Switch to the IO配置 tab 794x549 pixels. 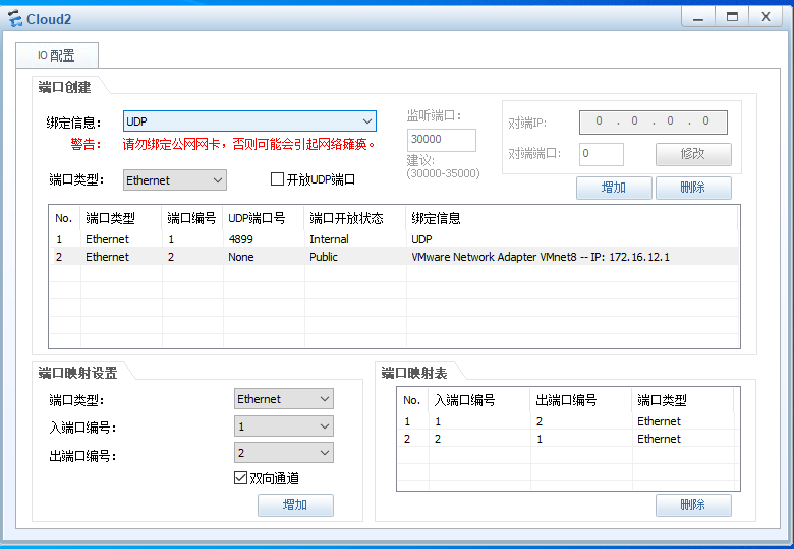56,55
